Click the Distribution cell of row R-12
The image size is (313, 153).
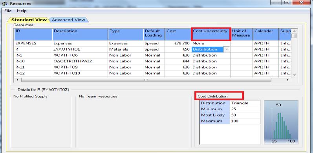[x=210, y=73]
